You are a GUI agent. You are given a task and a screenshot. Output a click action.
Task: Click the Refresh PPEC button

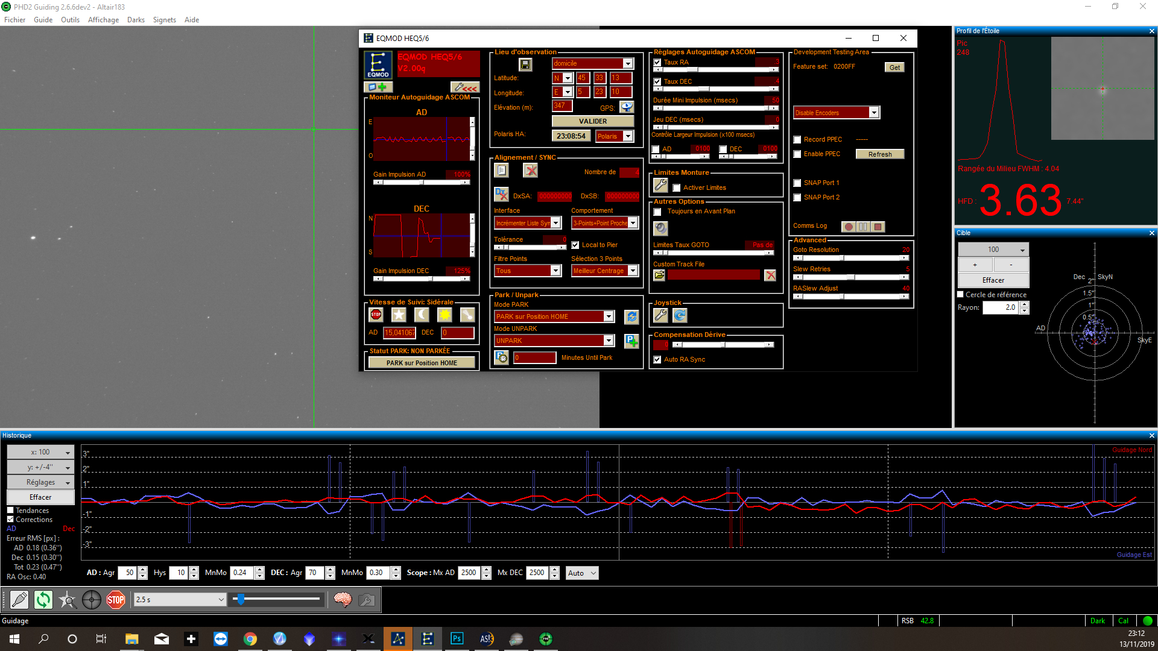pyautogui.click(x=880, y=154)
